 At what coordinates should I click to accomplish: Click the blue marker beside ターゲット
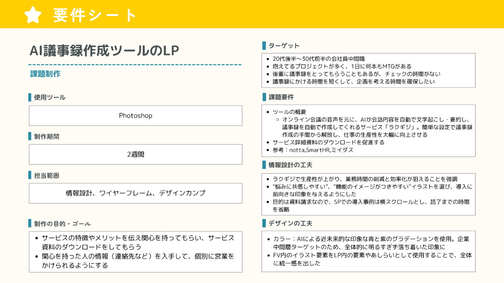click(264, 45)
